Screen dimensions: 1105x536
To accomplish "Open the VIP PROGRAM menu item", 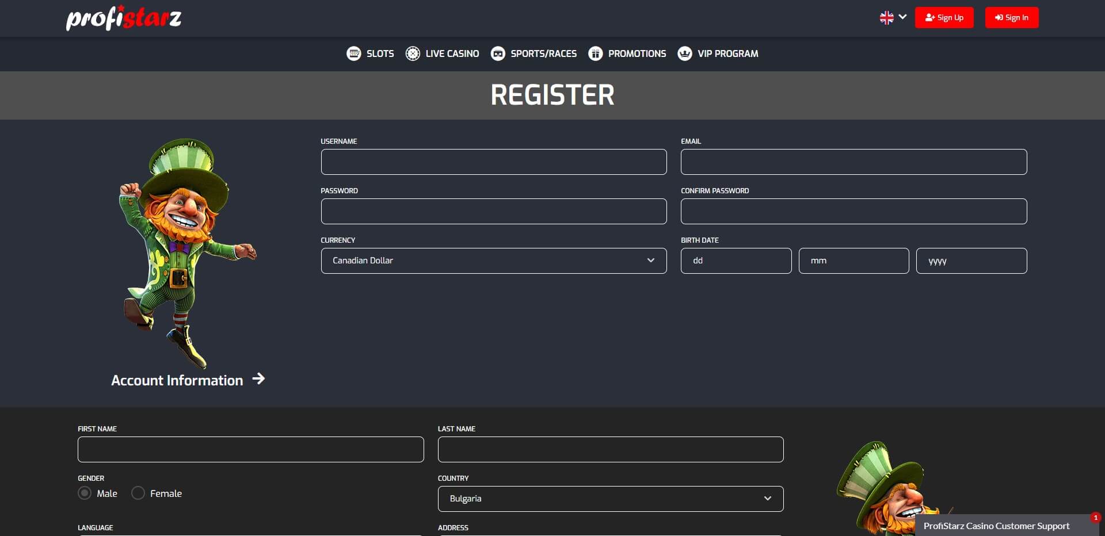I will [727, 53].
